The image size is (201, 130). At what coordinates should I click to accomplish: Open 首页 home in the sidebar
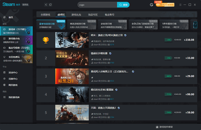click(x=11, y=17)
